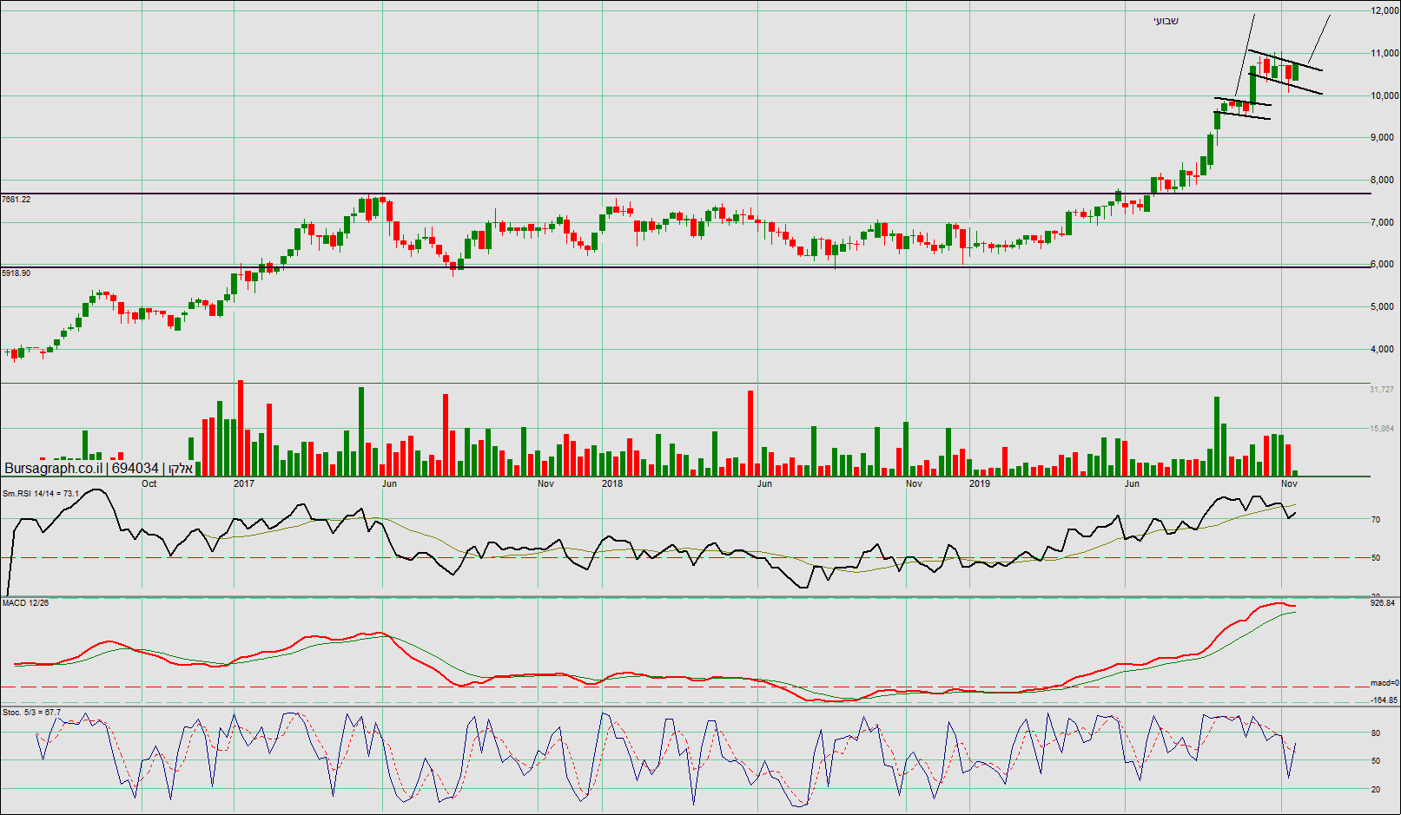
Task: Select the Jun 2017 date axis label
Action: (389, 483)
